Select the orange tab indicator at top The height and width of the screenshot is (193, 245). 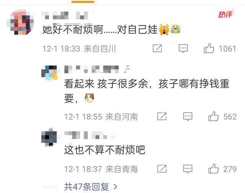point(83,2)
